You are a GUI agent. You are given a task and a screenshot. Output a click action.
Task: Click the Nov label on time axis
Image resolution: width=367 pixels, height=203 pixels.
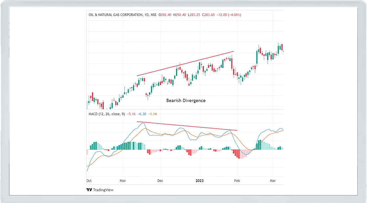123,181
